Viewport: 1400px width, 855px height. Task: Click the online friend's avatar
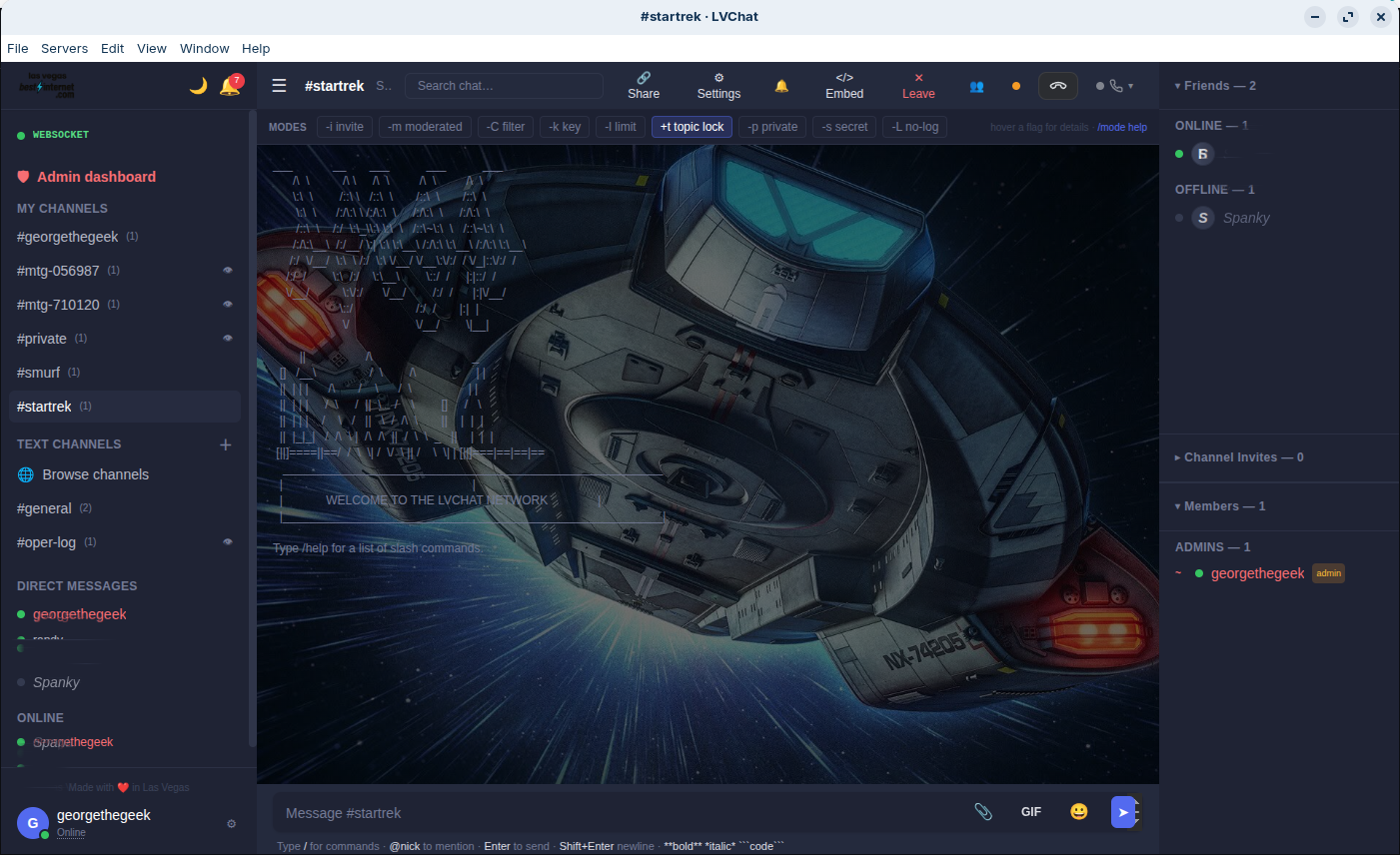1203,154
